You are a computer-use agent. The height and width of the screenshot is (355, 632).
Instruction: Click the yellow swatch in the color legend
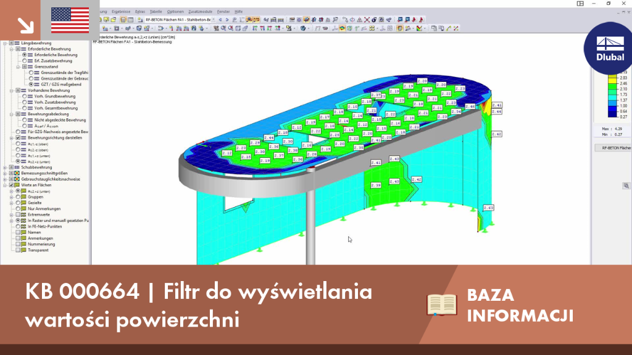point(612,80)
